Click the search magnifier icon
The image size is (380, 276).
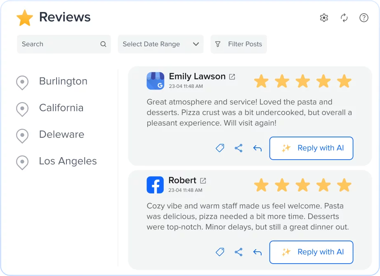103,44
